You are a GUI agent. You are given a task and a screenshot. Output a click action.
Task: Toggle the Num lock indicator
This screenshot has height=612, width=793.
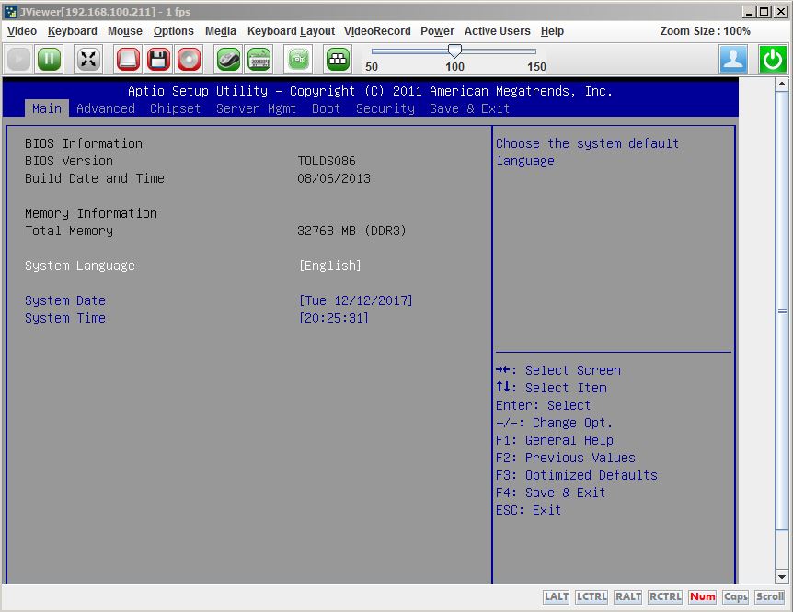pyautogui.click(x=703, y=597)
